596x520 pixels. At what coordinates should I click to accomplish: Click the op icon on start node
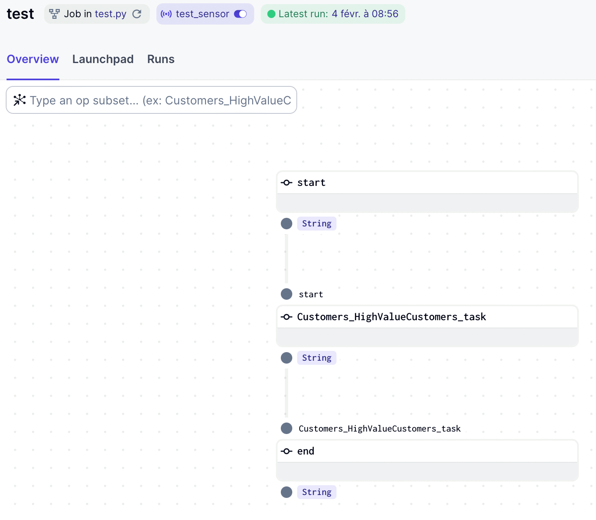(x=287, y=183)
